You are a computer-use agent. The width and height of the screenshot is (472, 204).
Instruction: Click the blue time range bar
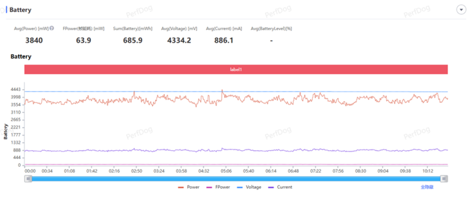coord(236,179)
